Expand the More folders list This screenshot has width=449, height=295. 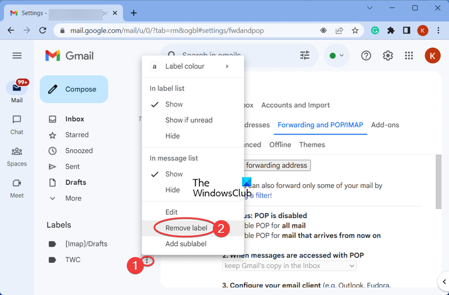click(x=73, y=198)
